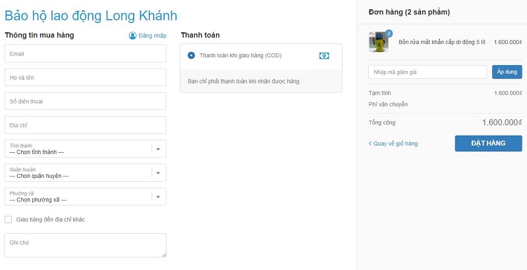Select the Số điện thoại field
The height and width of the screenshot is (270, 527).
[86, 101]
